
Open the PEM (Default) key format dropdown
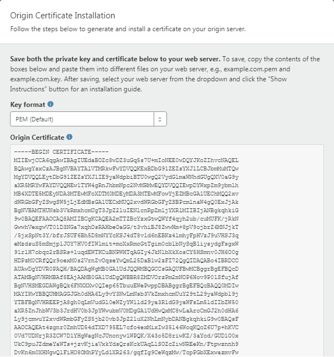(89, 119)
